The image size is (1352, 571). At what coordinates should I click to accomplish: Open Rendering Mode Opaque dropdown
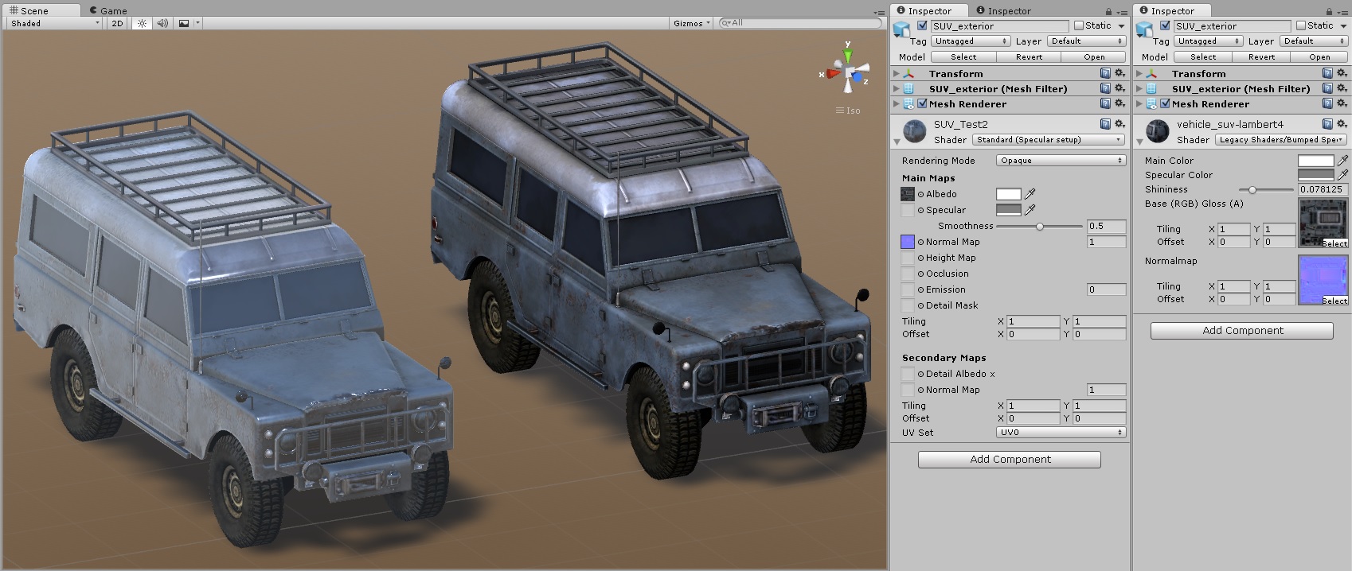pyautogui.click(x=1061, y=160)
